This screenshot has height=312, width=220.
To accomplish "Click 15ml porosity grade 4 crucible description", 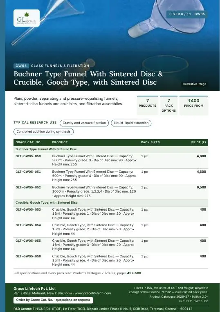I will tap(93, 260).
